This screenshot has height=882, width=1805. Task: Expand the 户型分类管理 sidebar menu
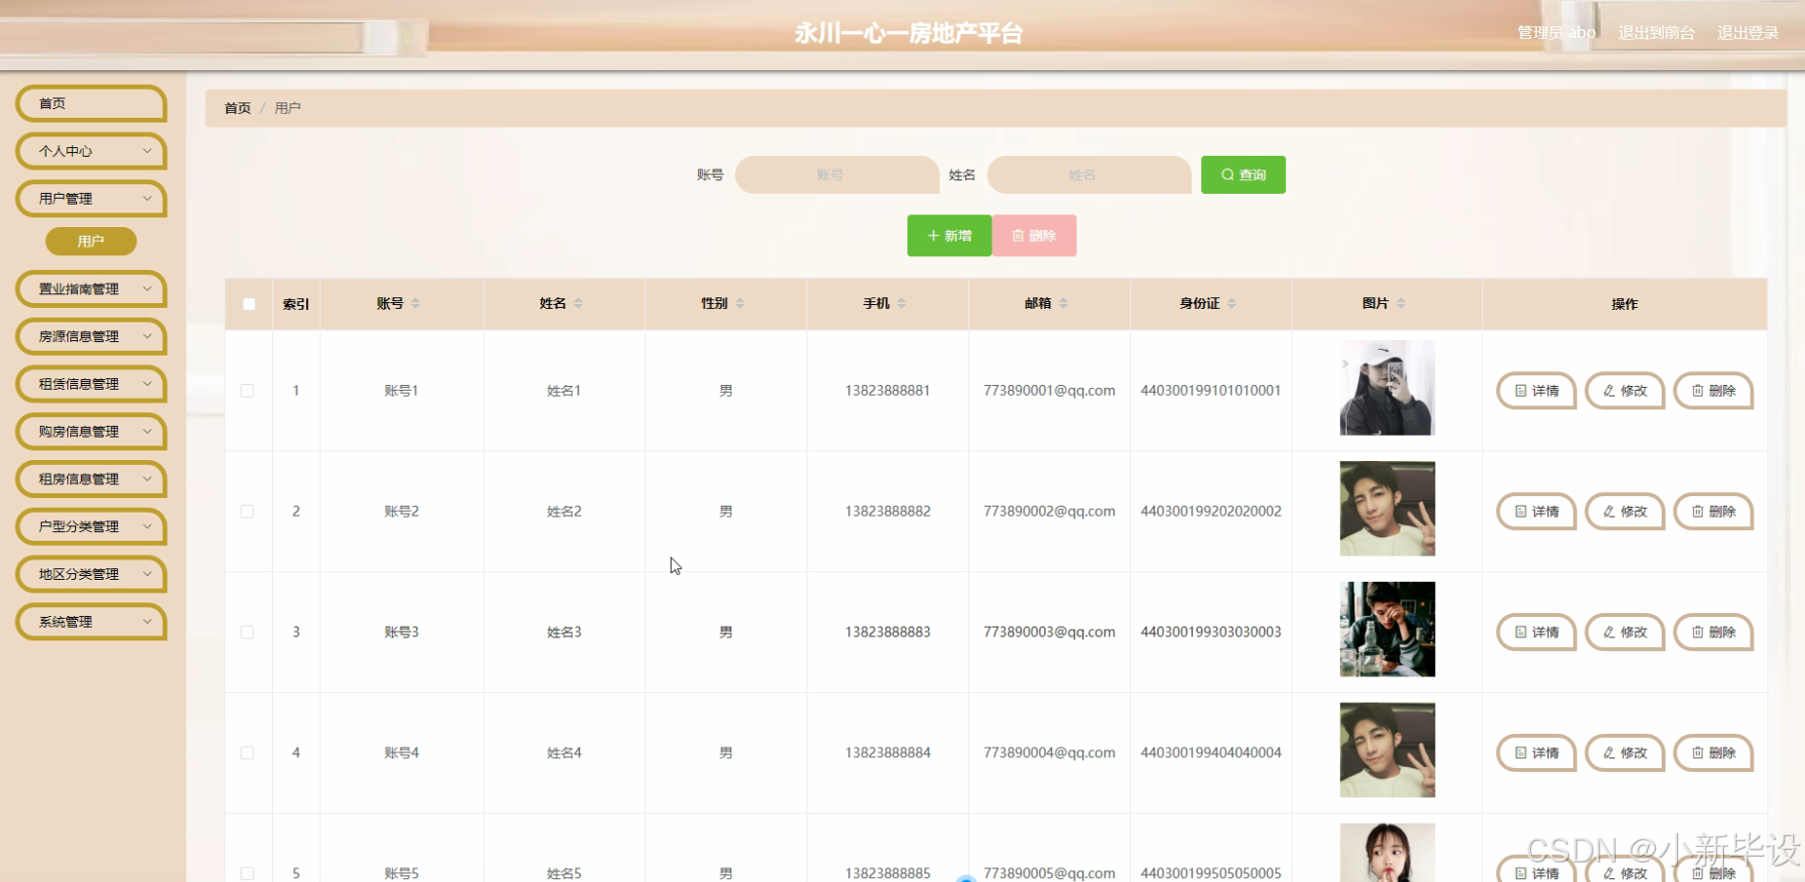pos(92,527)
